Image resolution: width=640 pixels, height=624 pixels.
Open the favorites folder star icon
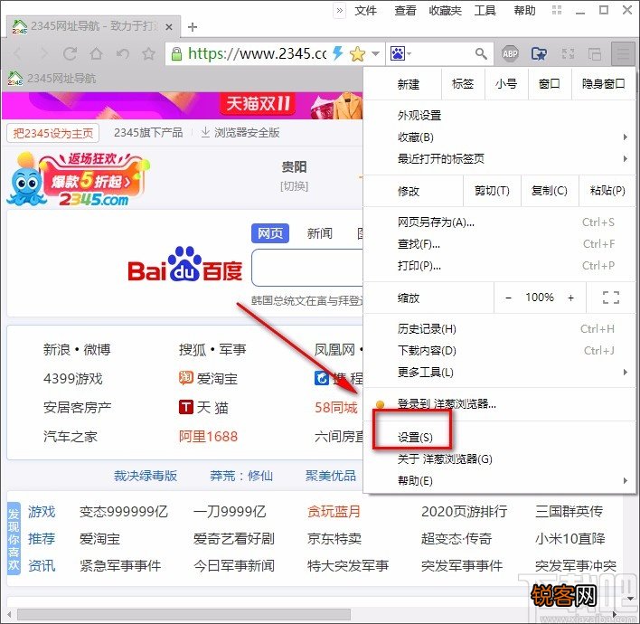point(539,53)
